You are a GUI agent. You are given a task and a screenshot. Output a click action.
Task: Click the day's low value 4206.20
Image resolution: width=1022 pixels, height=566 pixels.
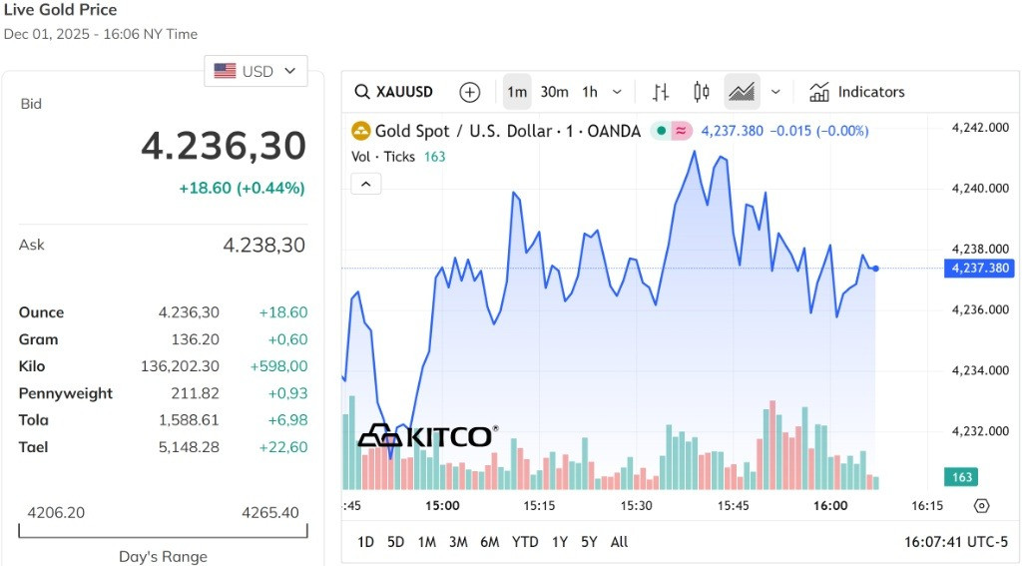coord(56,513)
